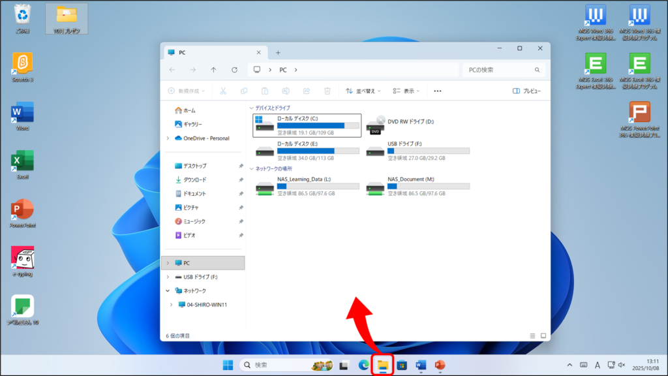Open the Recycle Bin on the desktop

[22, 18]
